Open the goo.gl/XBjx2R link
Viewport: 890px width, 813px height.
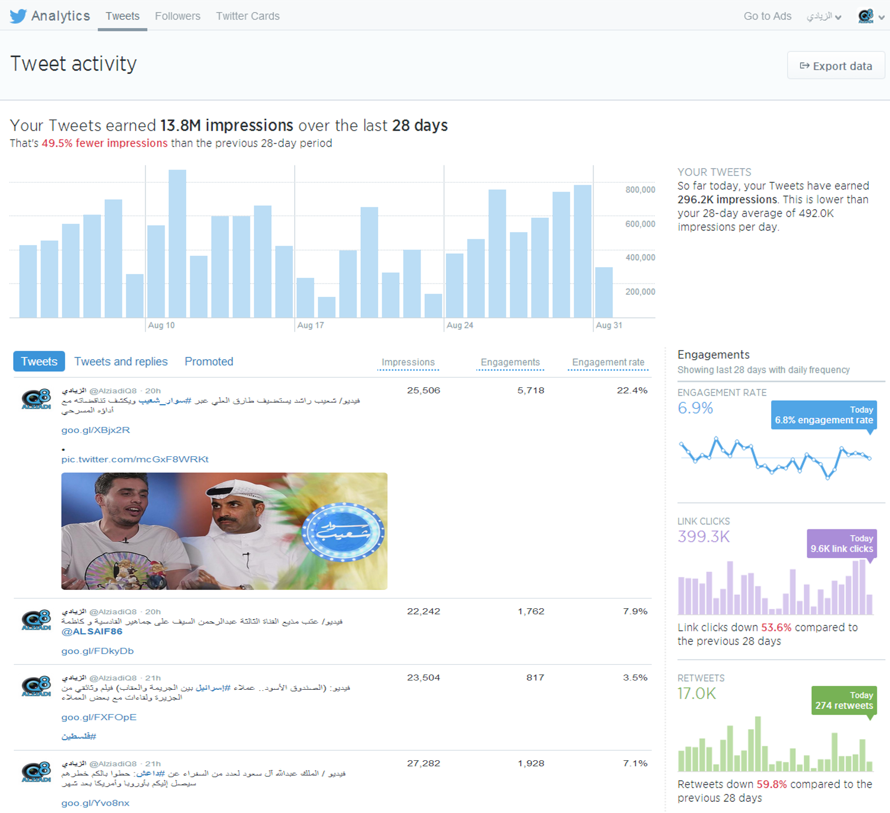click(96, 430)
